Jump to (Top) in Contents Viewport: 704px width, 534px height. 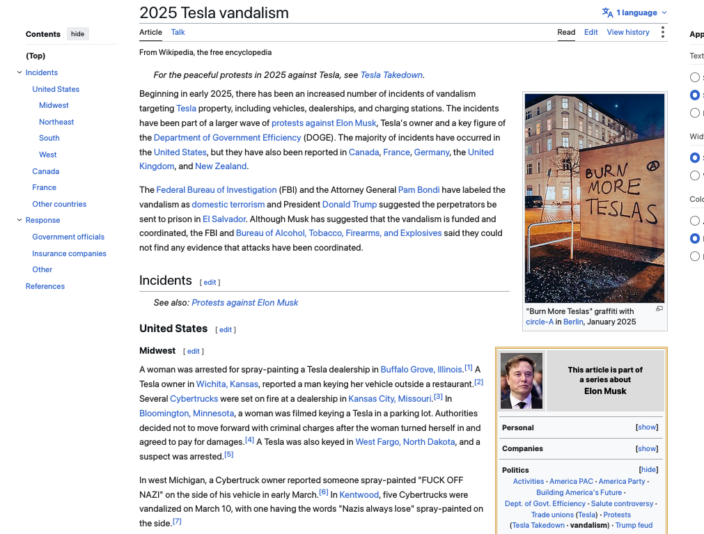36,56
